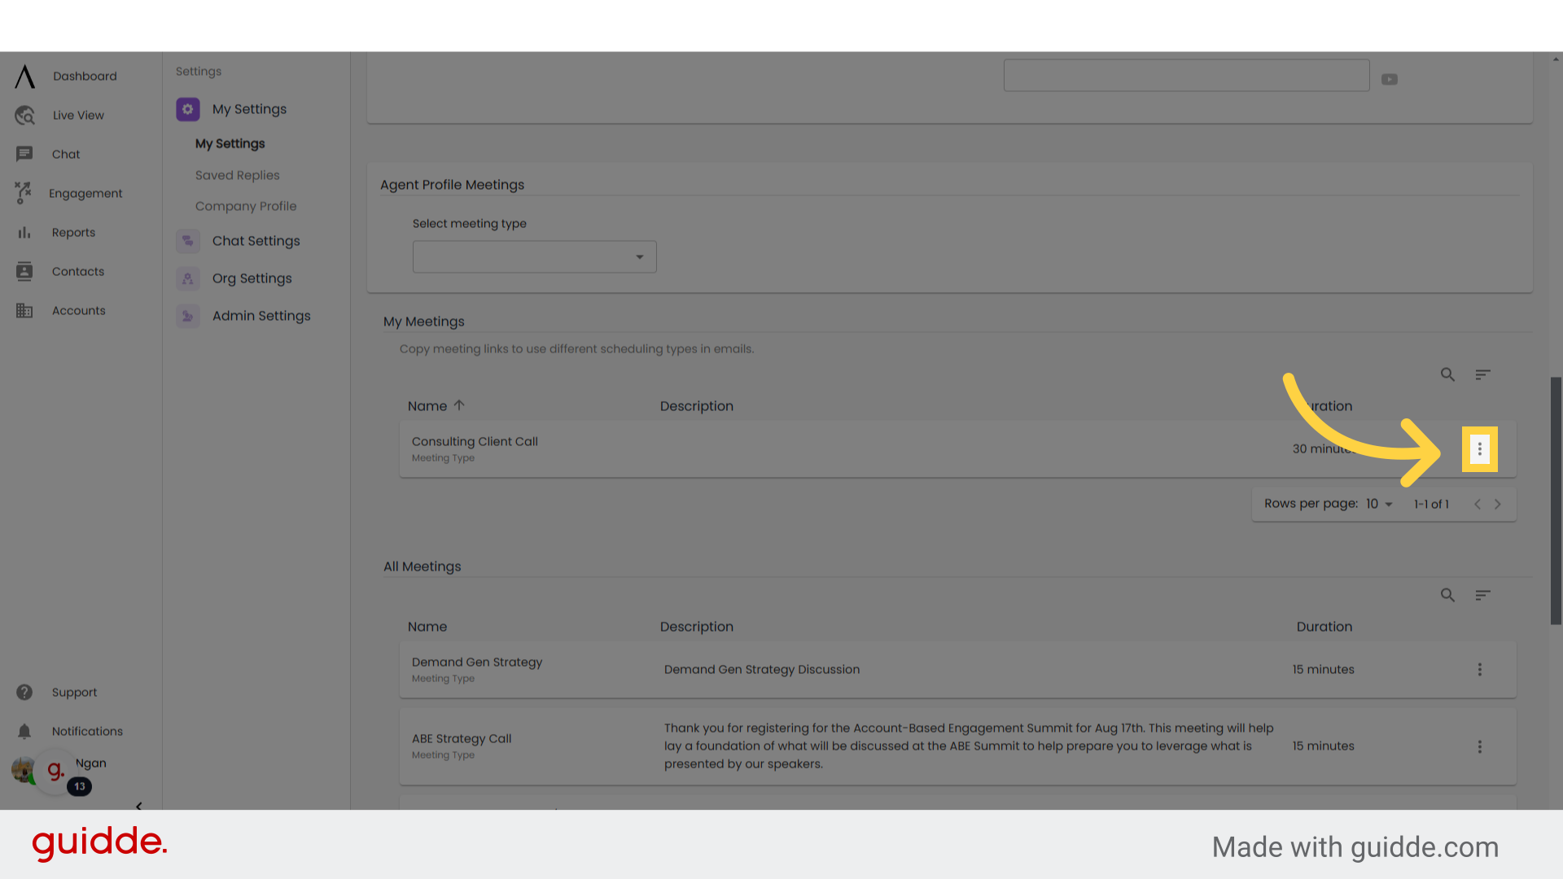Open Contacts section
Viewport: 1563px width, 879px height.
[x=78, y=271]
